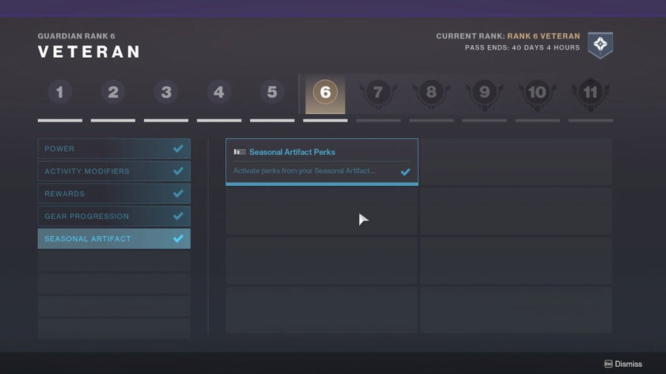
Task: Select Guardian Rank 4 badge
Action: [219, 92]
